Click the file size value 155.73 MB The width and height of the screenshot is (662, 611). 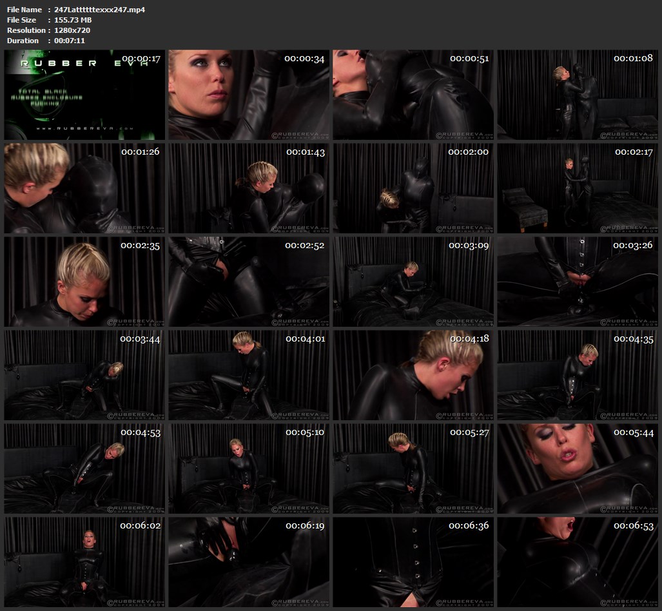73,20
